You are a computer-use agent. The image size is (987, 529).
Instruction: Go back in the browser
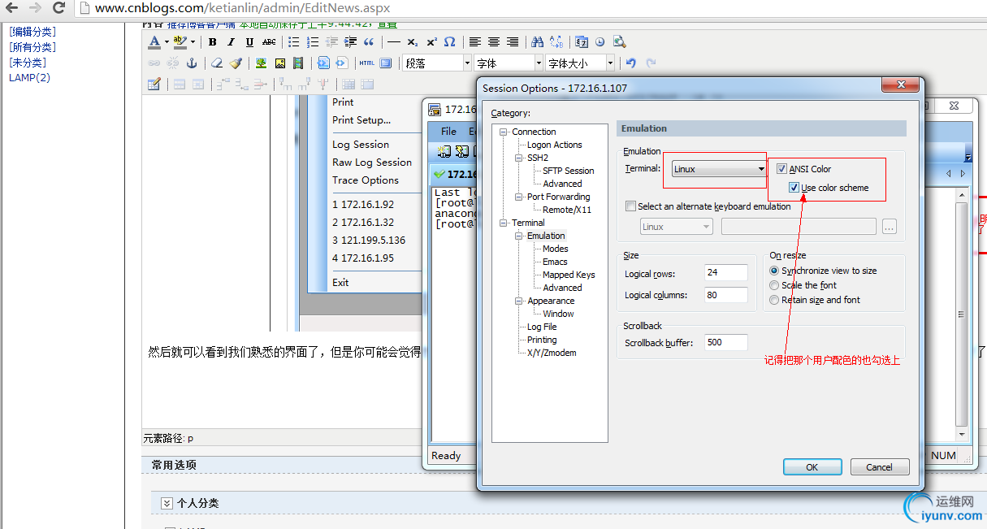tap(11, 8)
